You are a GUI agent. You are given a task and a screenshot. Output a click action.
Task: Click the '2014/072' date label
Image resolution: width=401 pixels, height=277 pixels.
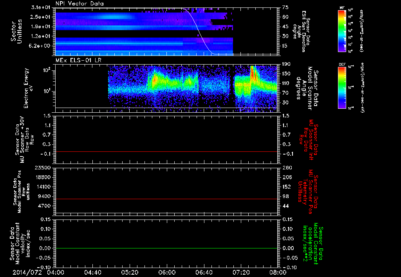[x=27, y=272]
